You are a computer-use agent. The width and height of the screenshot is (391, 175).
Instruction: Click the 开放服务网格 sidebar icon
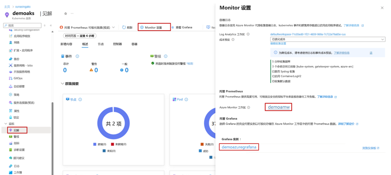tap(11, 72)
